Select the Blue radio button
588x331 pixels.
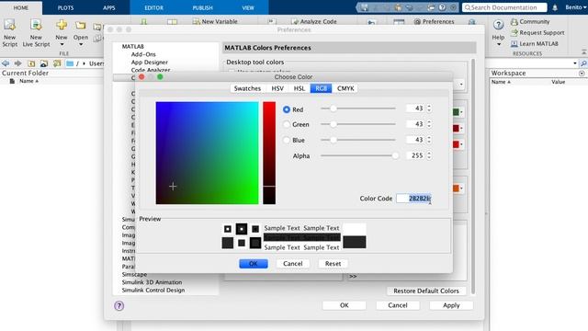(287, 140)
